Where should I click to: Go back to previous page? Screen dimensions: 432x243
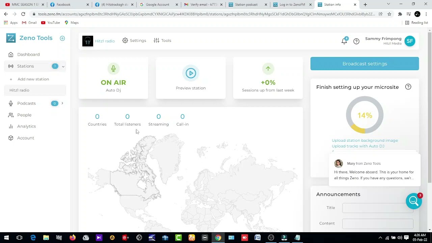click(6, 14)
